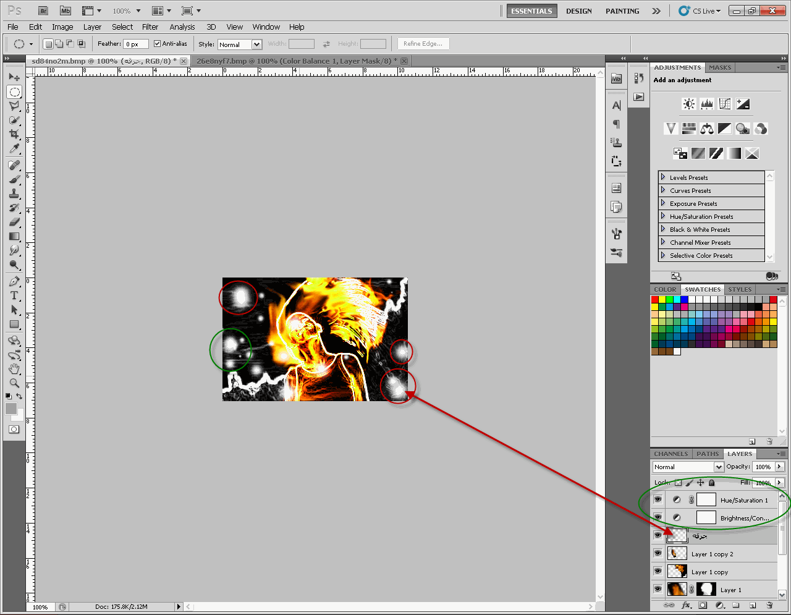
Task: Select the Crop tool
Action: (x=14, y=134)
